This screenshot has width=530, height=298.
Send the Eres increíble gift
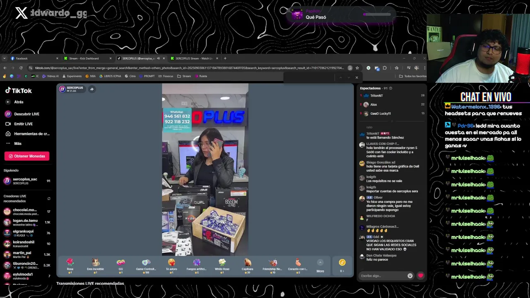click(95, 265)
